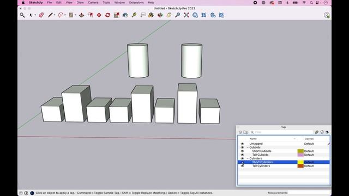Click the Name column sort arrow
Screen dimensions: 349x196
294,139
